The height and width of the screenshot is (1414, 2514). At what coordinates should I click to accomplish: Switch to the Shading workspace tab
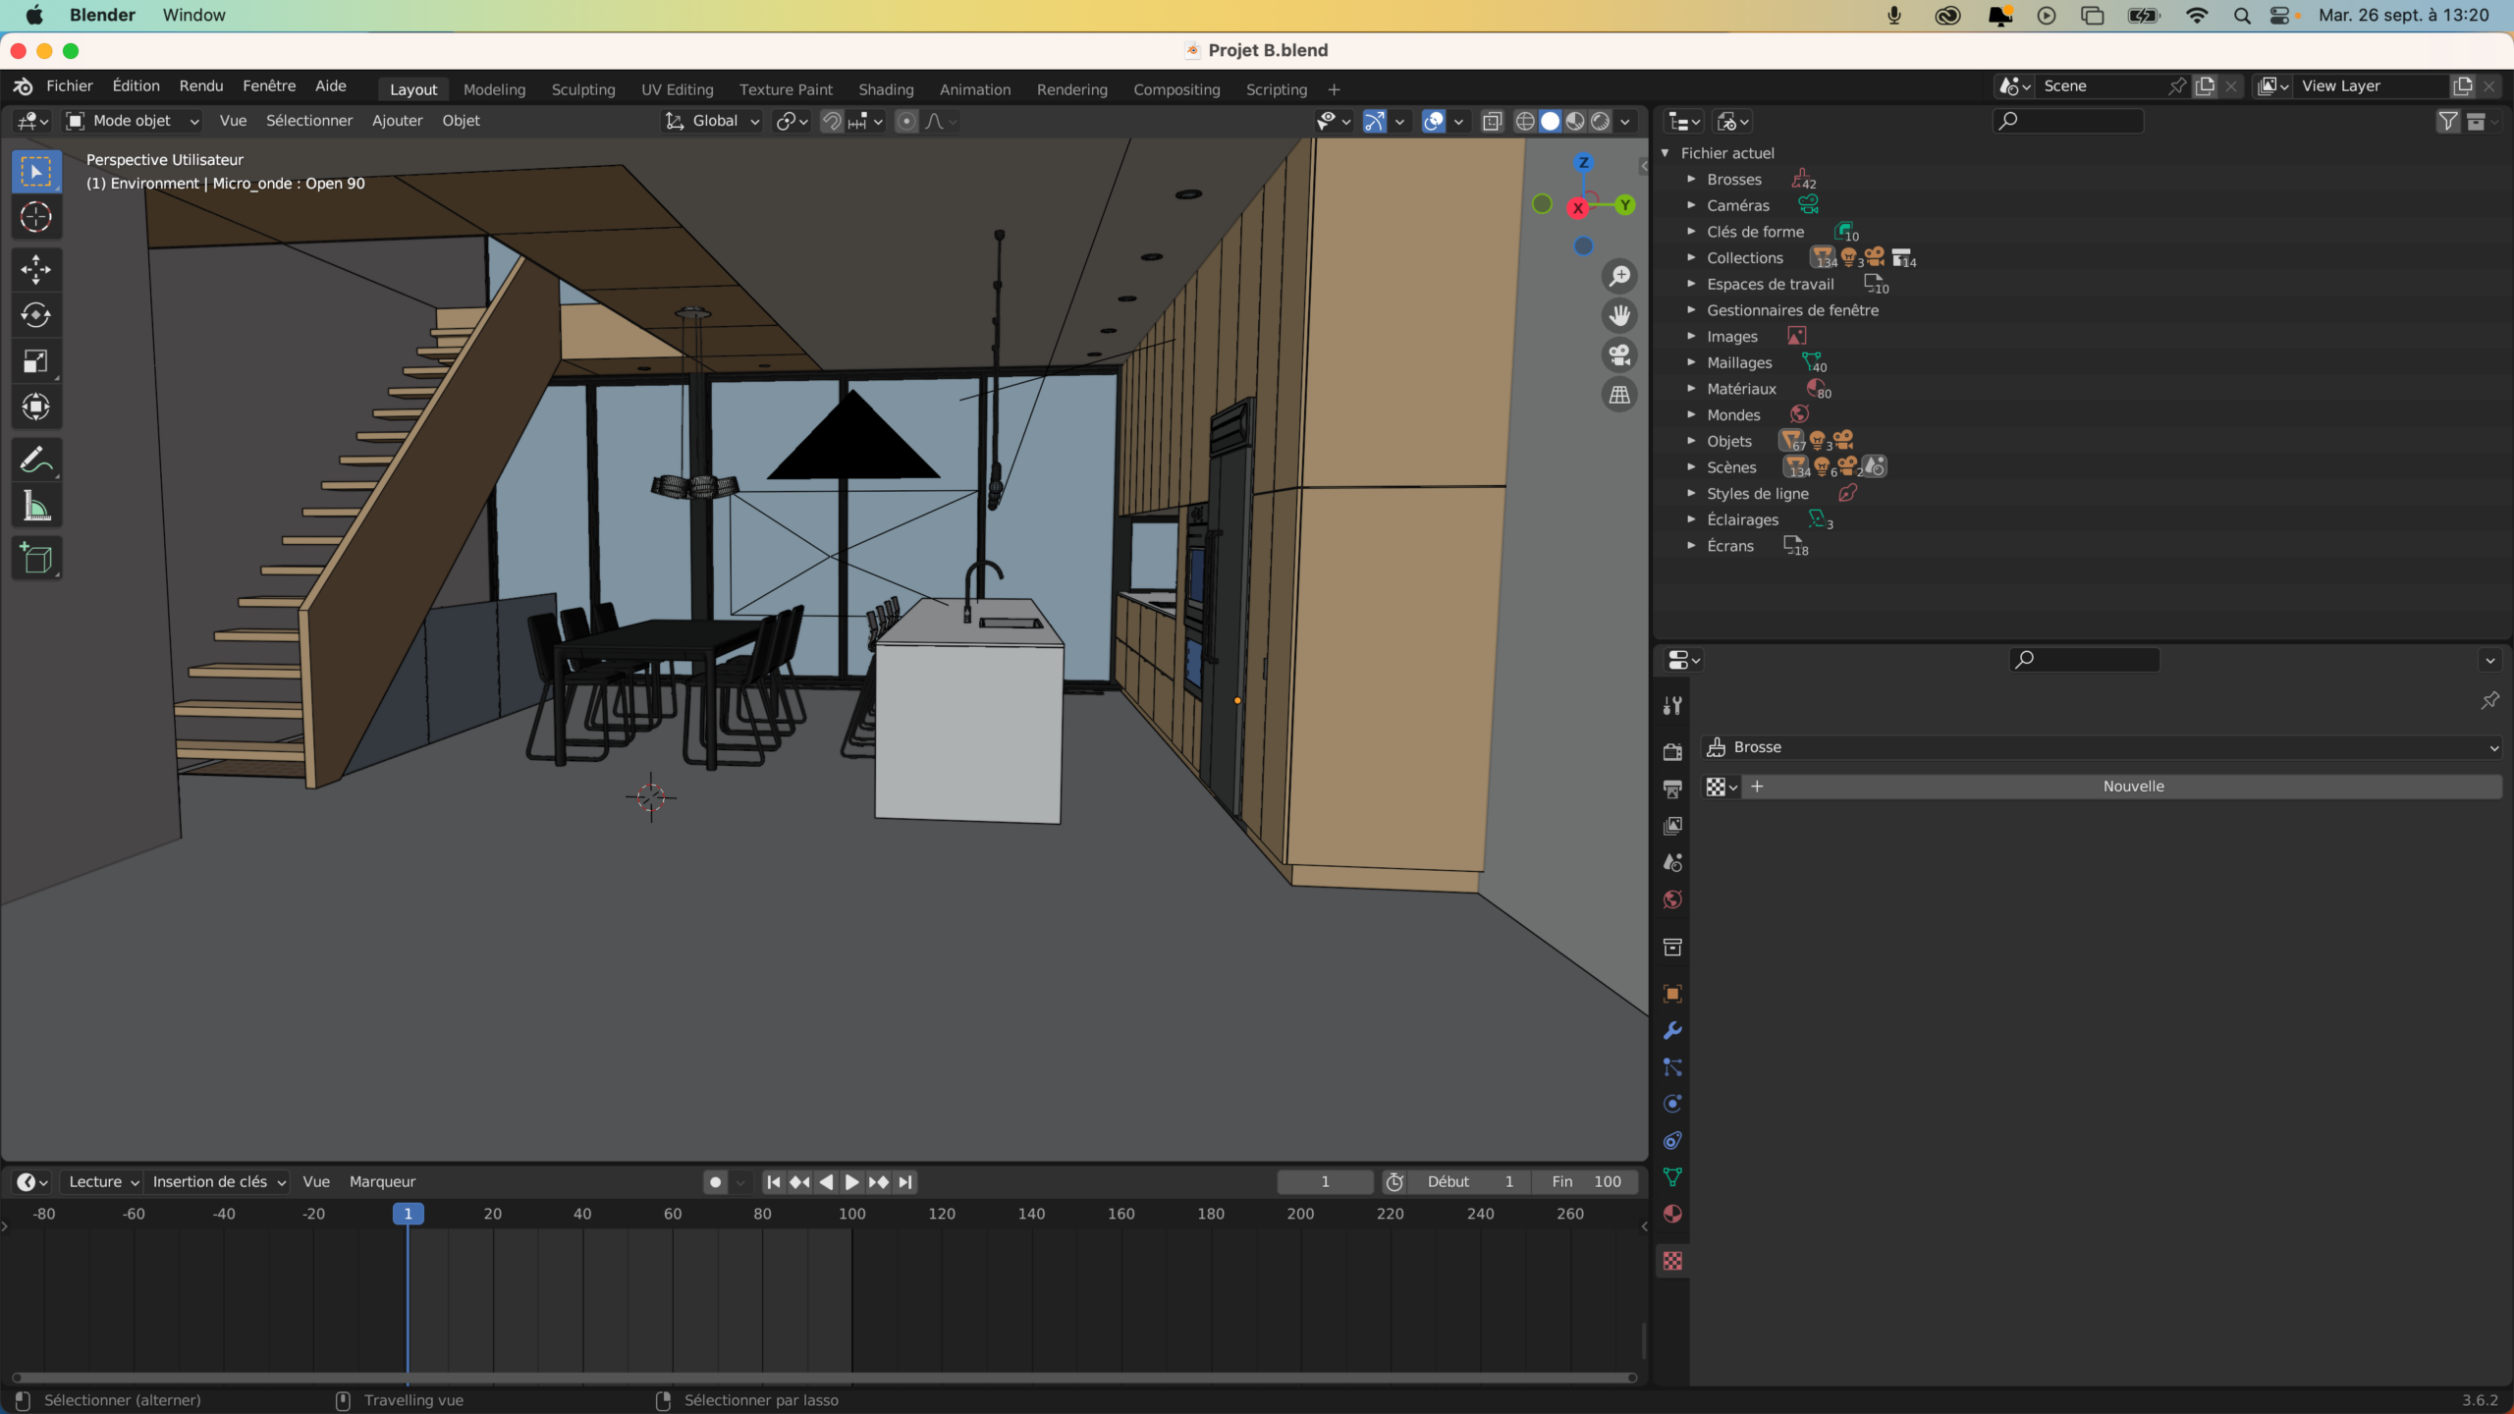pyautogui.click(x=885, y=89)
